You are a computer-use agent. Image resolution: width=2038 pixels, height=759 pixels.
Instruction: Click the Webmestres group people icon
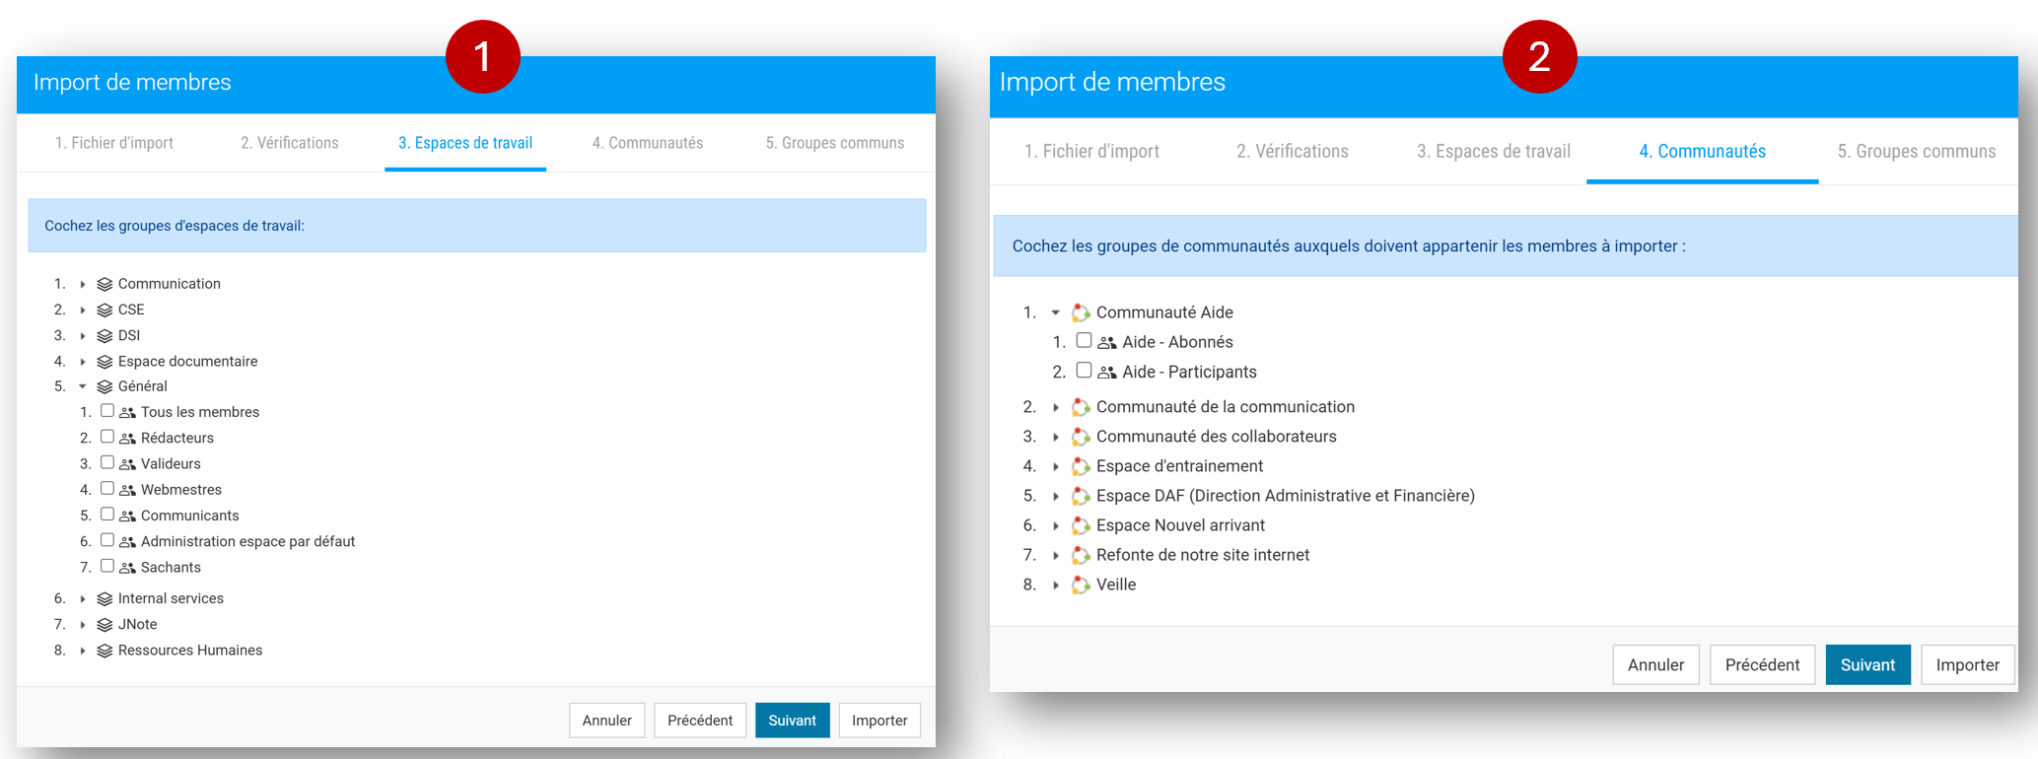[127, 490]
